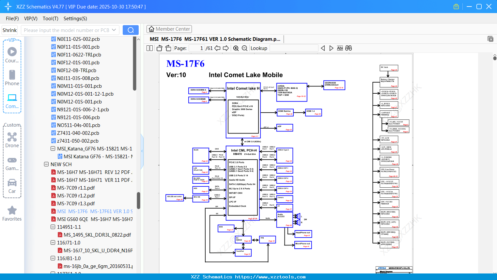
Task: Zoom in on the schematic
Action: (236, 48)
